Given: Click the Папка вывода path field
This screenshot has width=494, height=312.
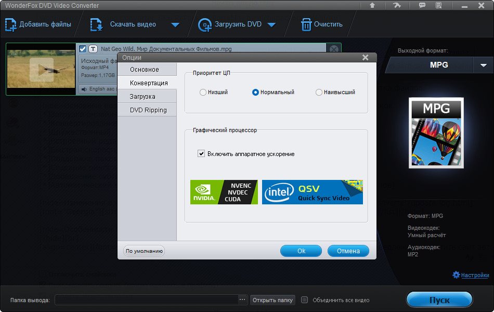Looking at the screenshot, I should 147,300.
